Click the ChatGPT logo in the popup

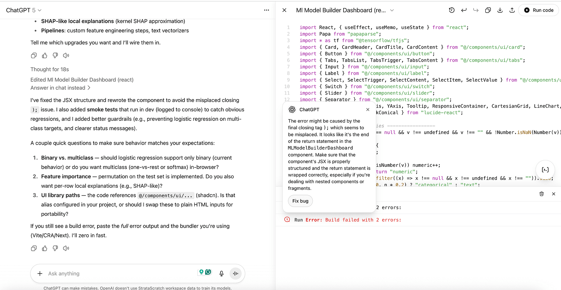292,110
